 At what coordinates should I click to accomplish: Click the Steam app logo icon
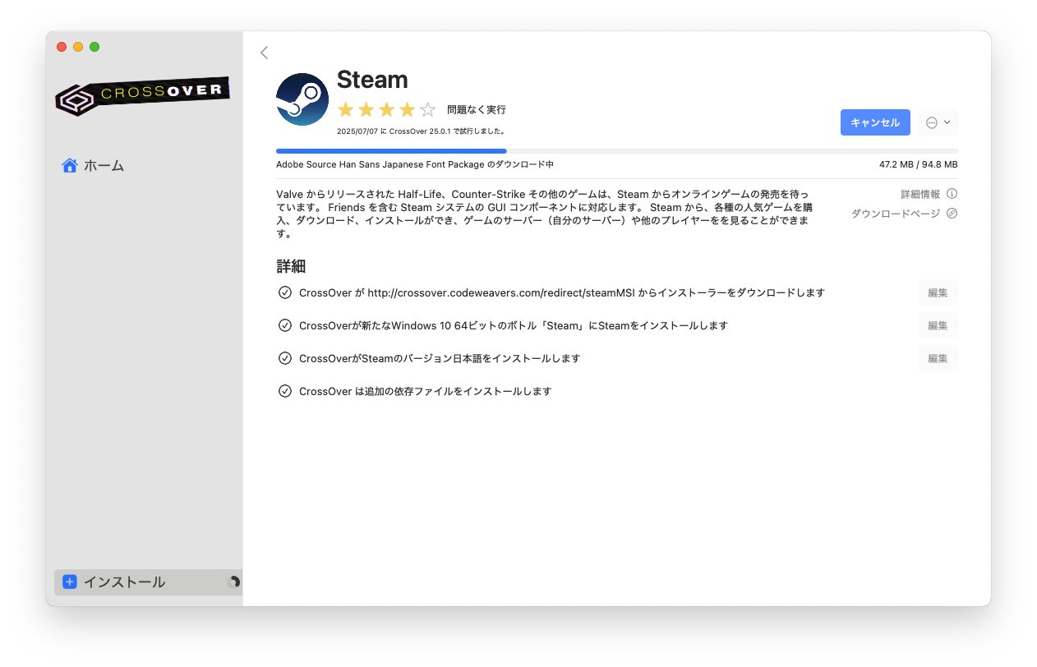302,99
